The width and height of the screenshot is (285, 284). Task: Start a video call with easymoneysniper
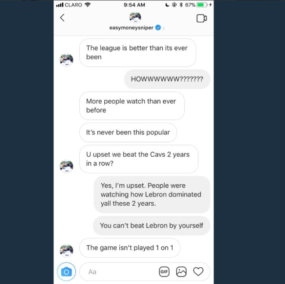pyautogui.click(x=202, y=18)
